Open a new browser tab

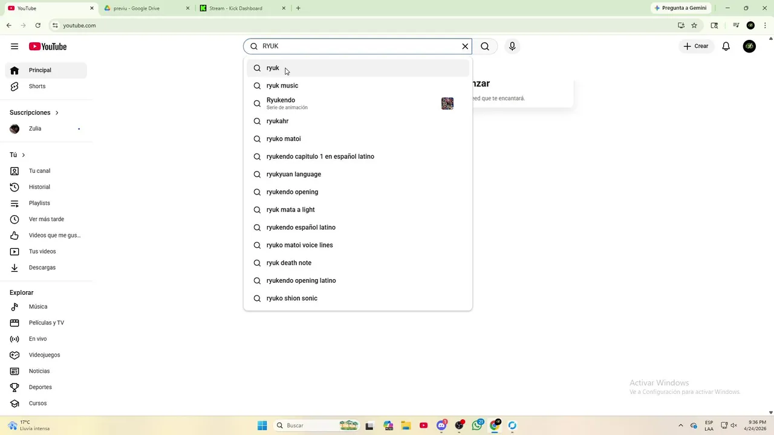298,8
